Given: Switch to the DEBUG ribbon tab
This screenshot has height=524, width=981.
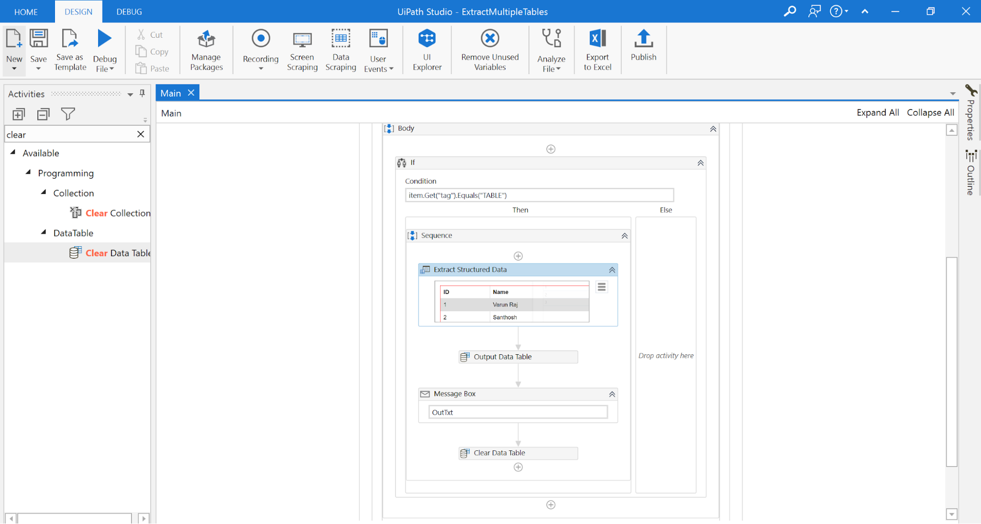Looking at the screenshot, I should pos(129,12).
